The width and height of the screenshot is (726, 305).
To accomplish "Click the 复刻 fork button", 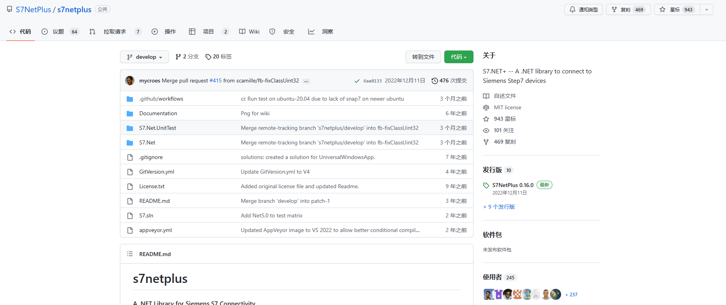I will pyautogui.click(x=629, y=9).
